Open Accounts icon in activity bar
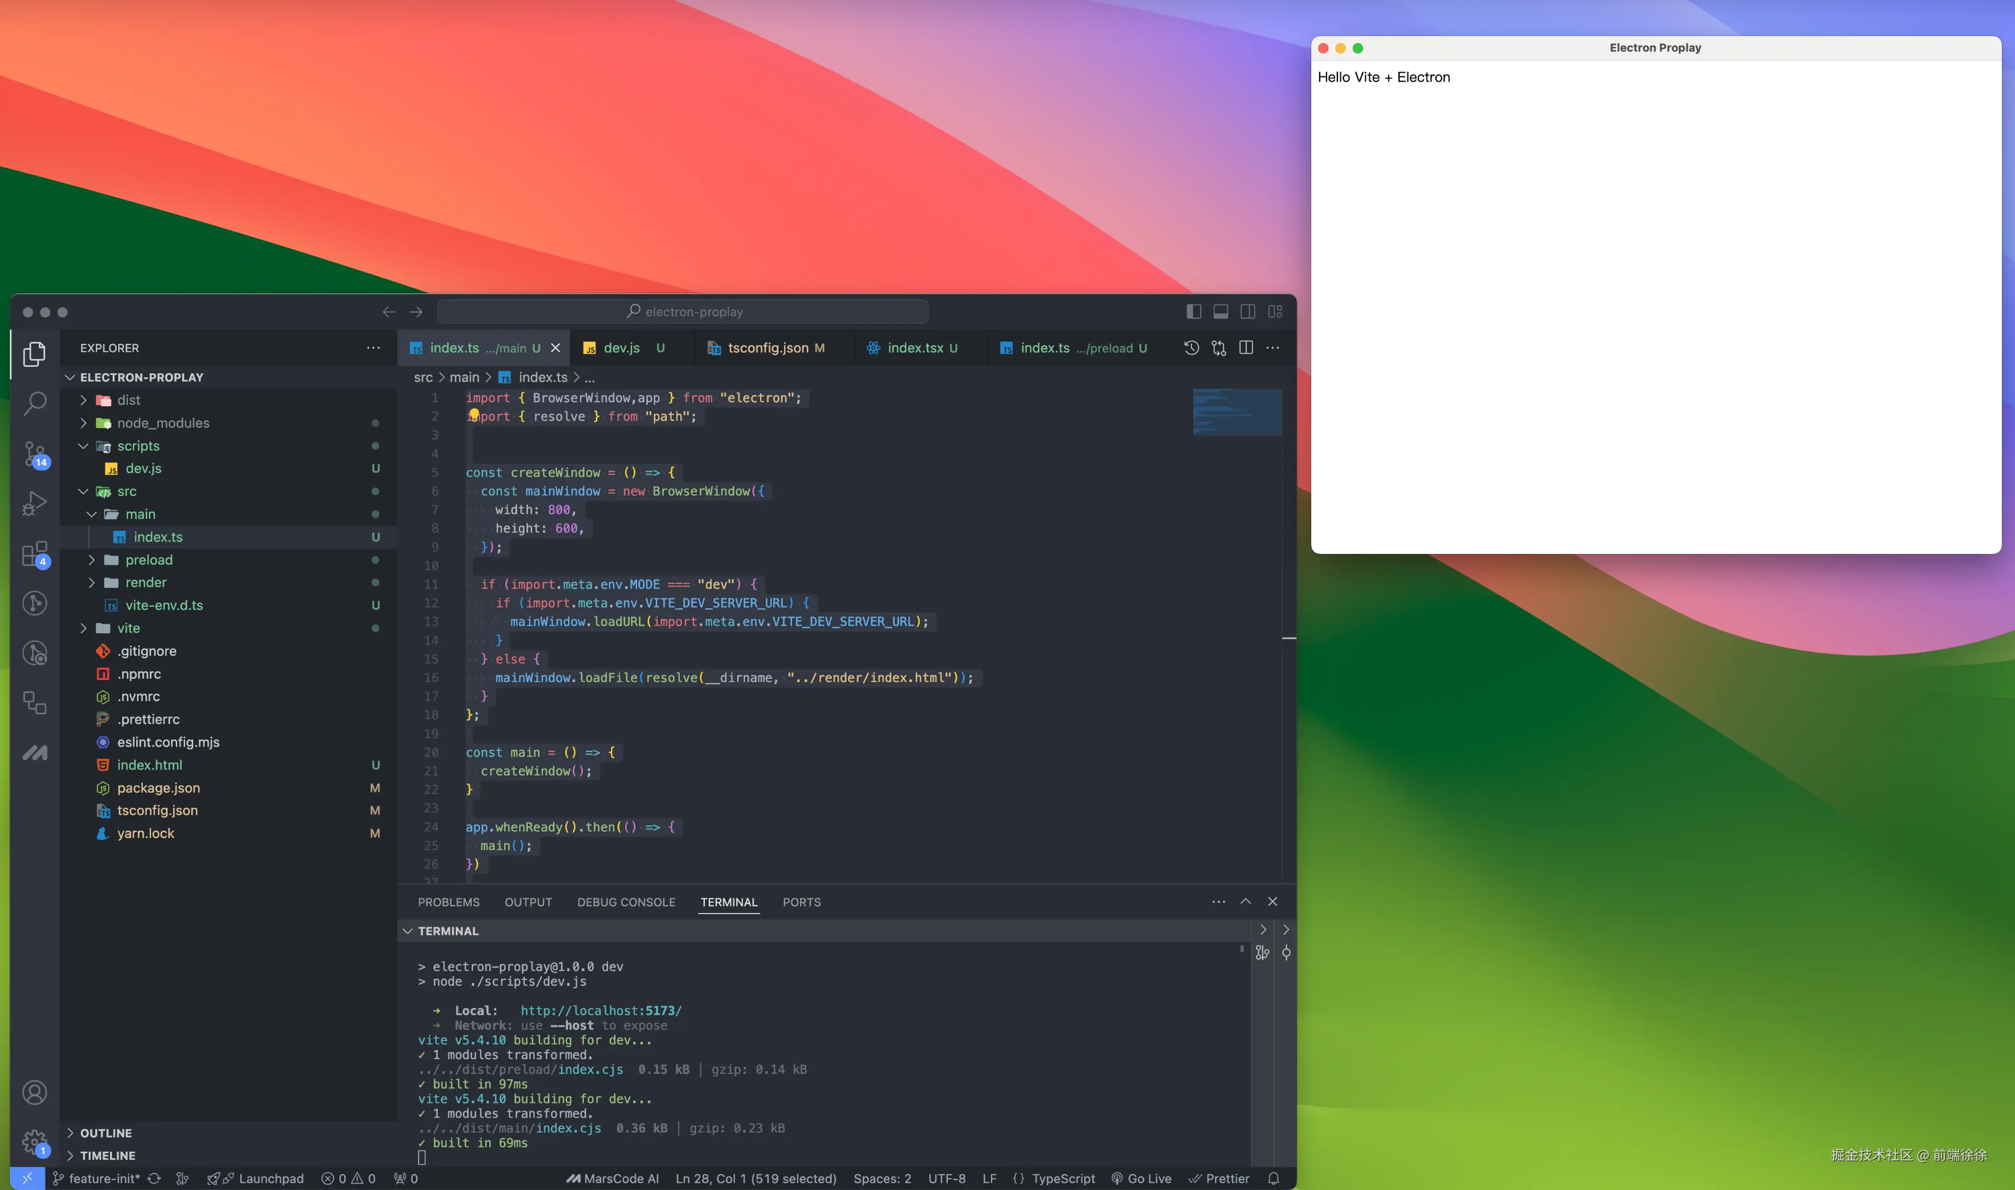 pos(34,1092)
